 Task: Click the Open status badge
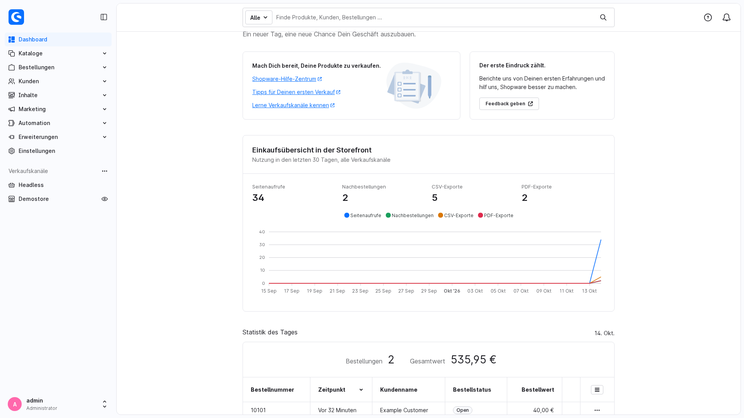pyautogui.click(x=463, y=410)
